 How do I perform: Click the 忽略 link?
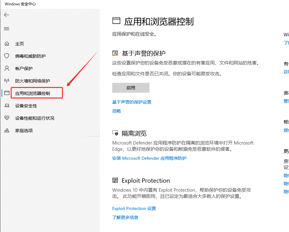(x=117, y=111)
